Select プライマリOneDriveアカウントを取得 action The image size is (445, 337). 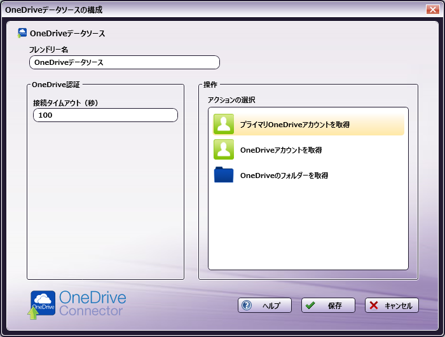click(308, 125)
